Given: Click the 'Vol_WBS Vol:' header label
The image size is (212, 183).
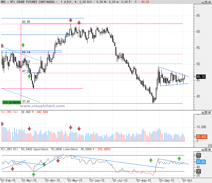Looking at the screenshot, I should pyautogui.click(x=10, y=112).
